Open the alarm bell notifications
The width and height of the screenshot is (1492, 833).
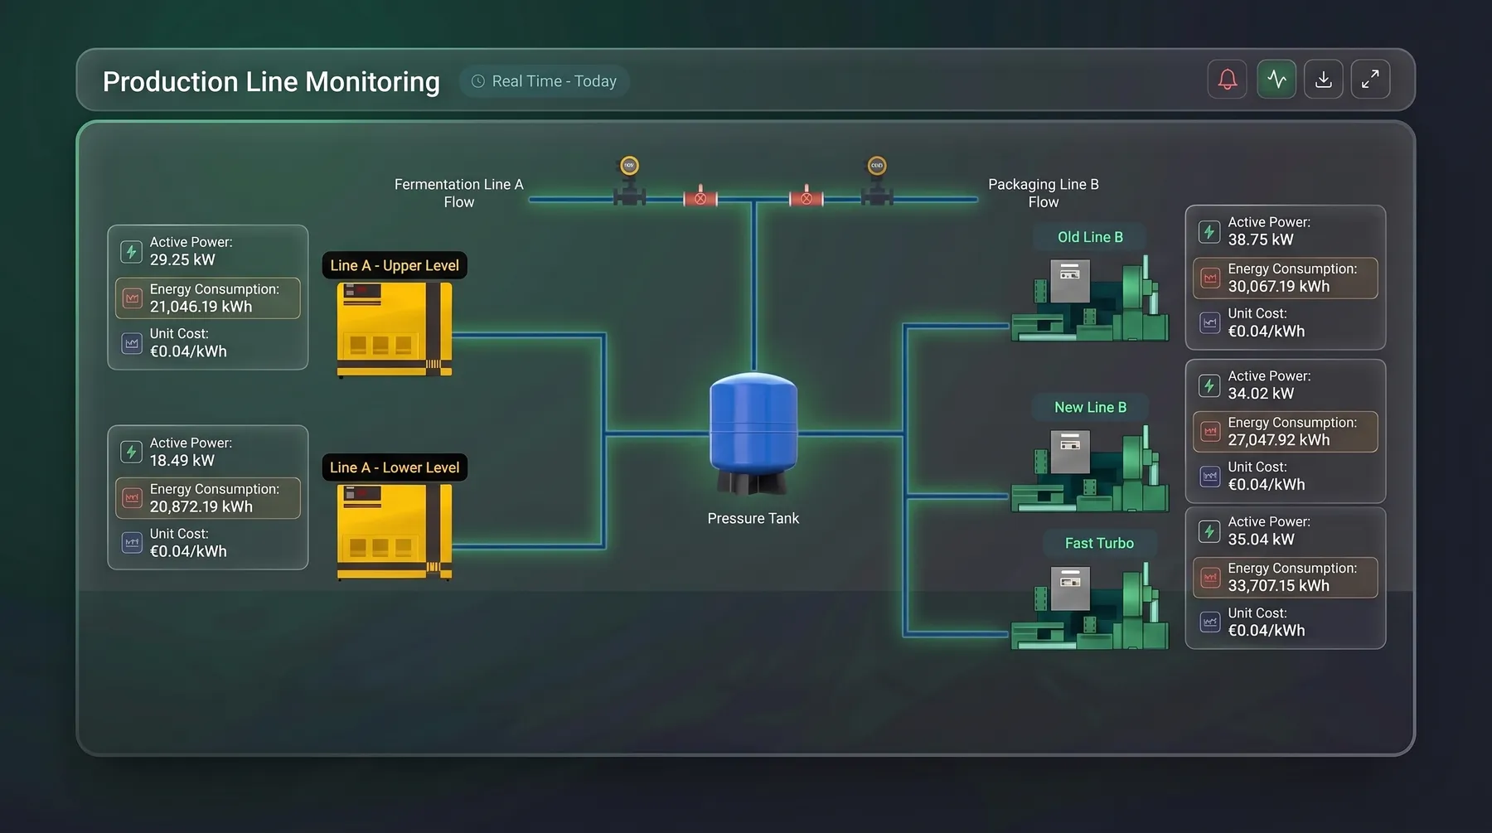(1227, 80)
